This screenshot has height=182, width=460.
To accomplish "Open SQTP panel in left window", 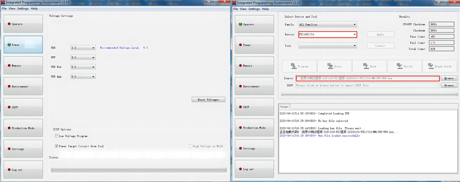I will [23, 107].
